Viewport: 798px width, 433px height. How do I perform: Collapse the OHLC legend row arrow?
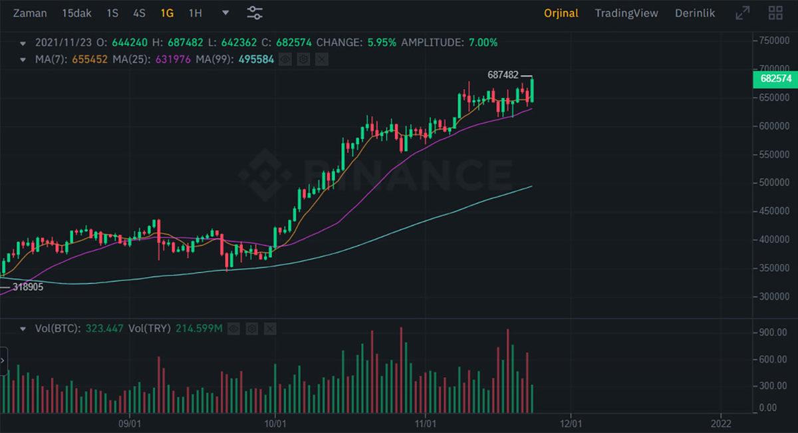coord(23,42)
